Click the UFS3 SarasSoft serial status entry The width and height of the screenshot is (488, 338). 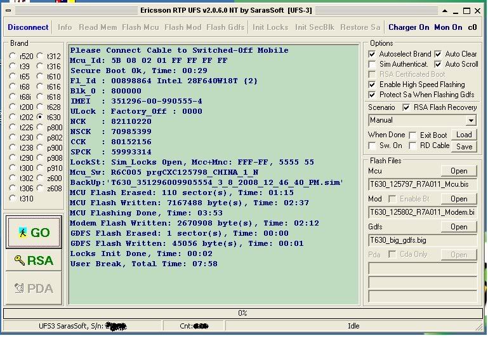(82, 326)
